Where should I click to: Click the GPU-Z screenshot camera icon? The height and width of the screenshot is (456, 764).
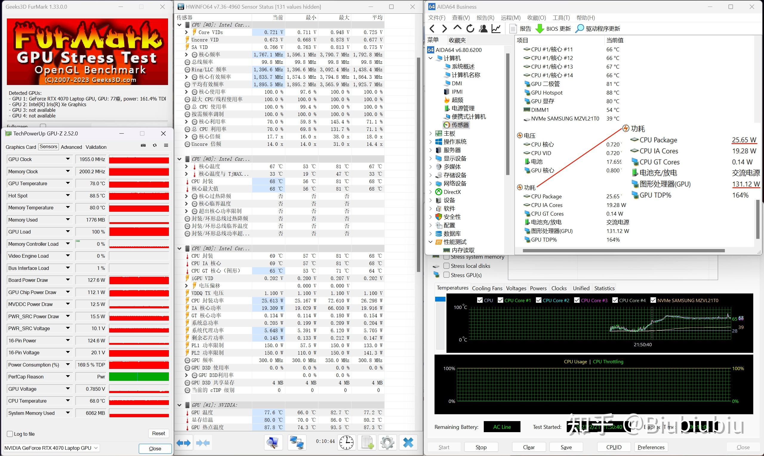[143, 145]
